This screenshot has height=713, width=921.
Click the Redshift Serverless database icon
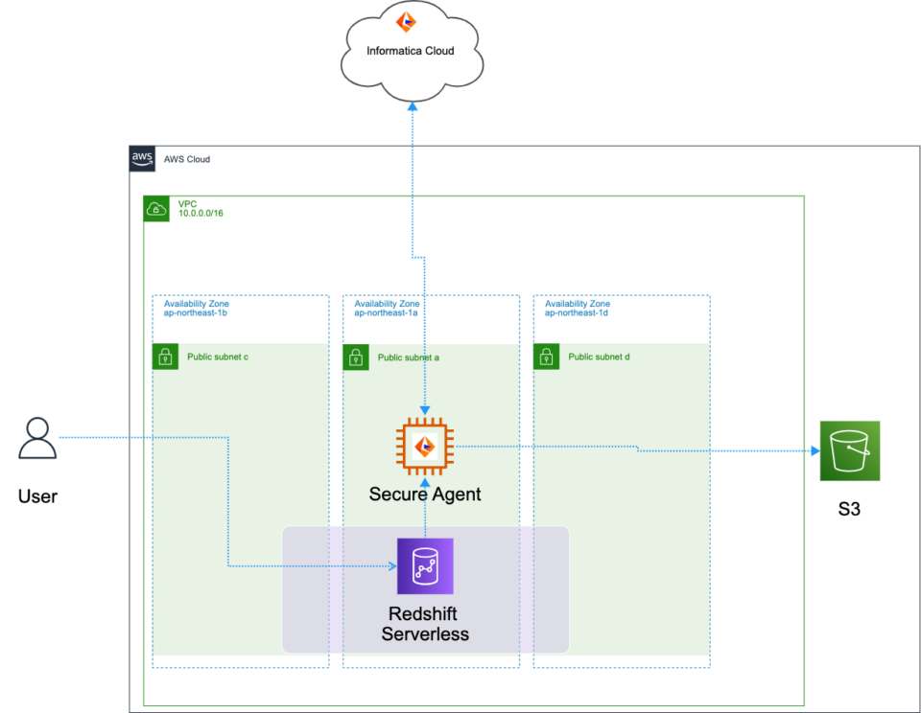(x=425, y=566)
